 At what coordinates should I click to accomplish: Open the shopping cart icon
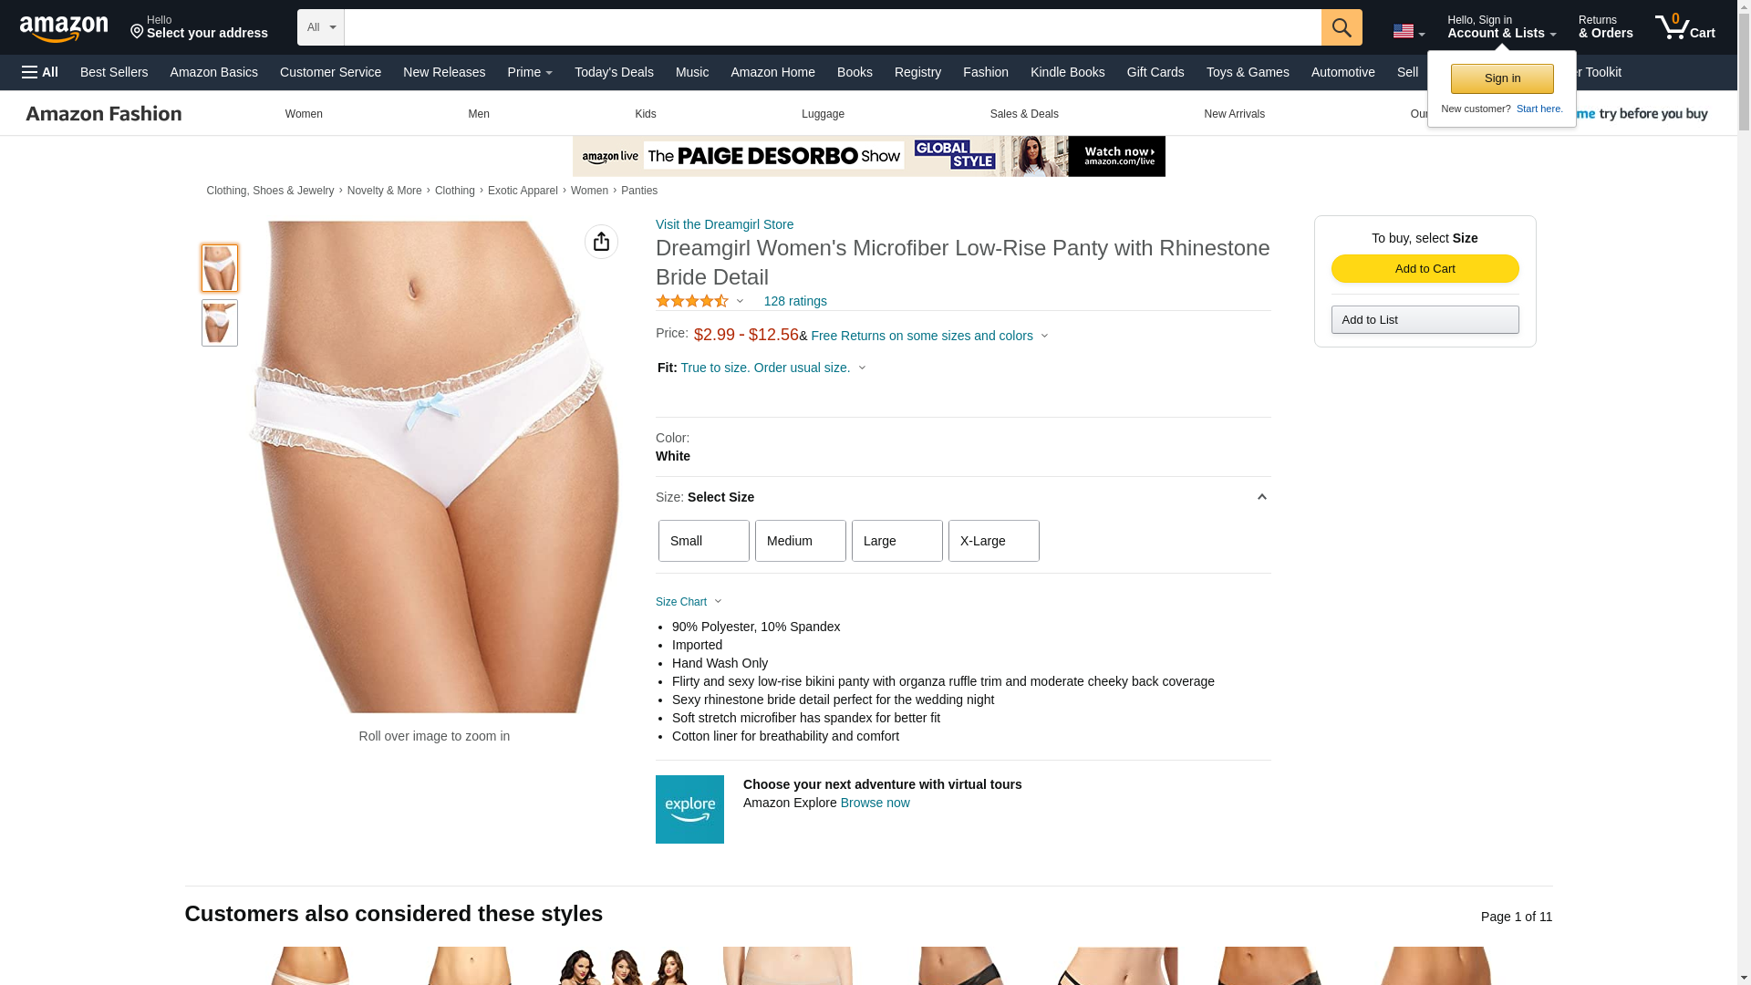(x=1685, y=26)
